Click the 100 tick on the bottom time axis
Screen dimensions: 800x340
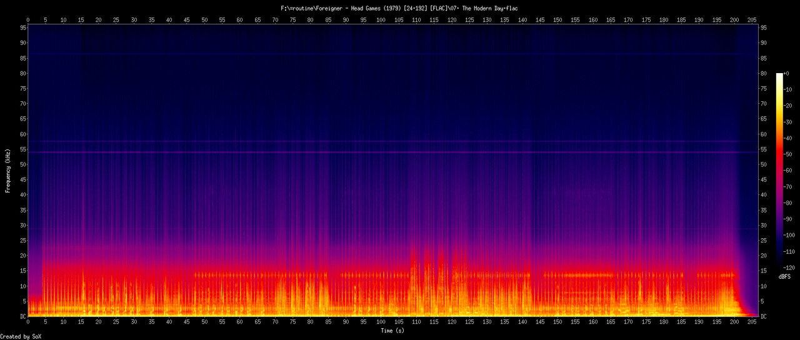(x=381, y=322)
